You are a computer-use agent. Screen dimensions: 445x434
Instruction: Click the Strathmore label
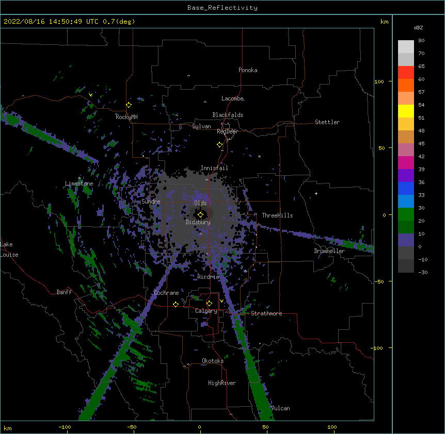pos(266,313)
